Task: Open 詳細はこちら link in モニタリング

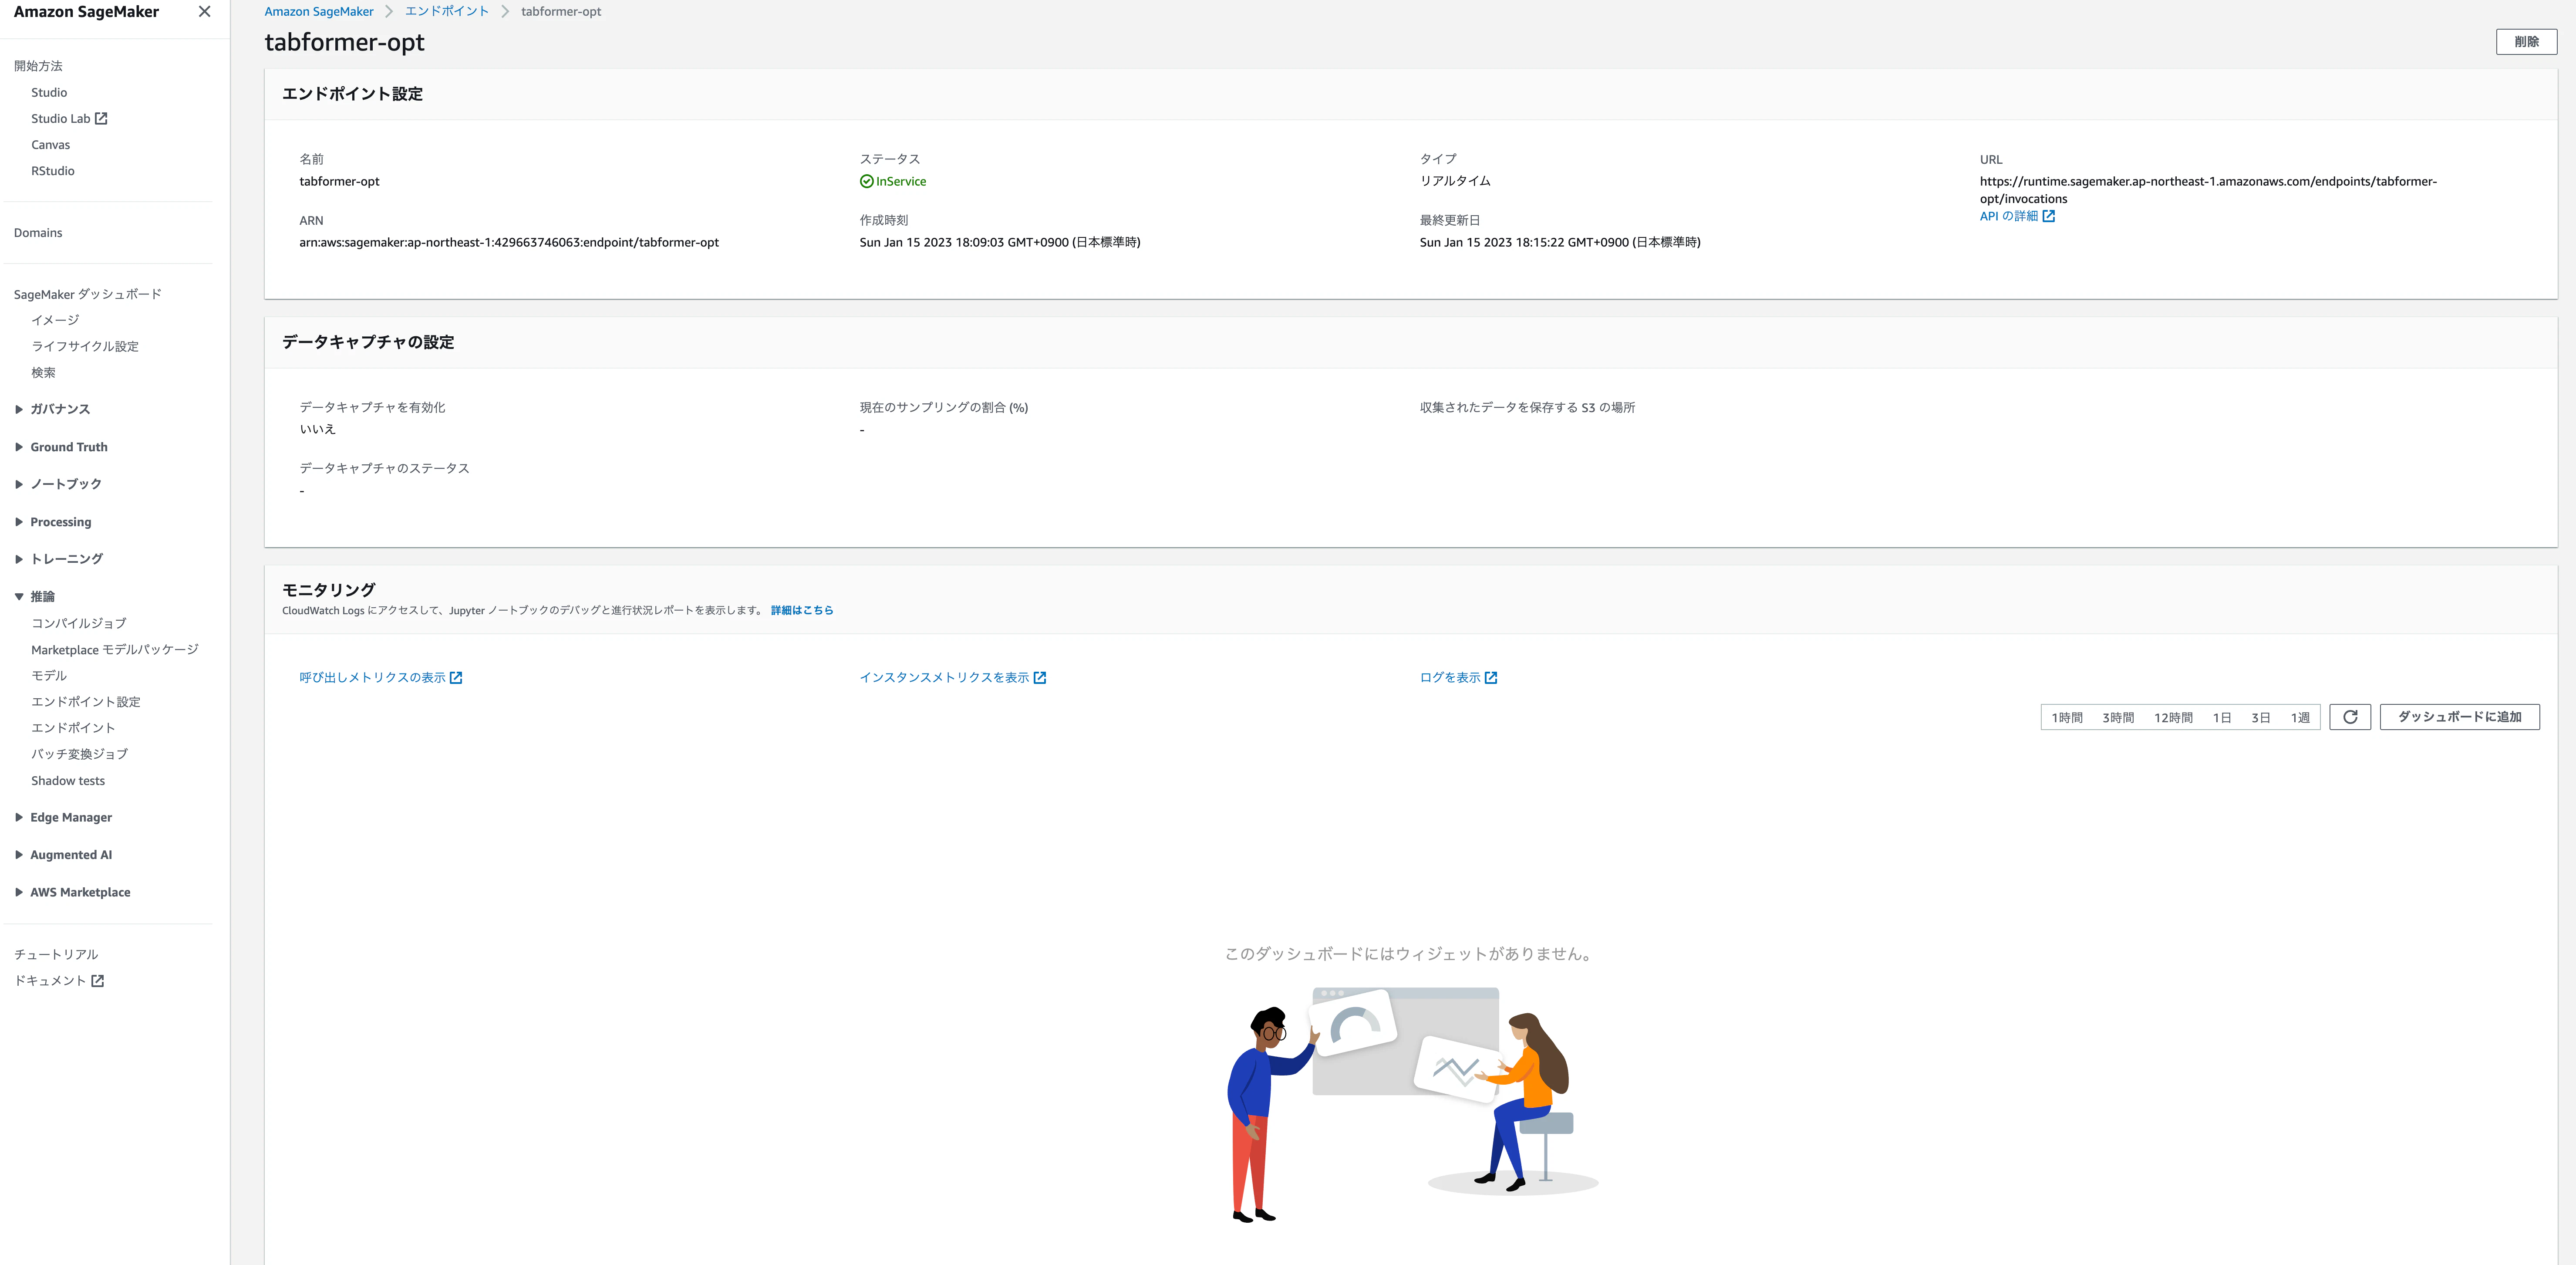Action: tap(802, 610)
